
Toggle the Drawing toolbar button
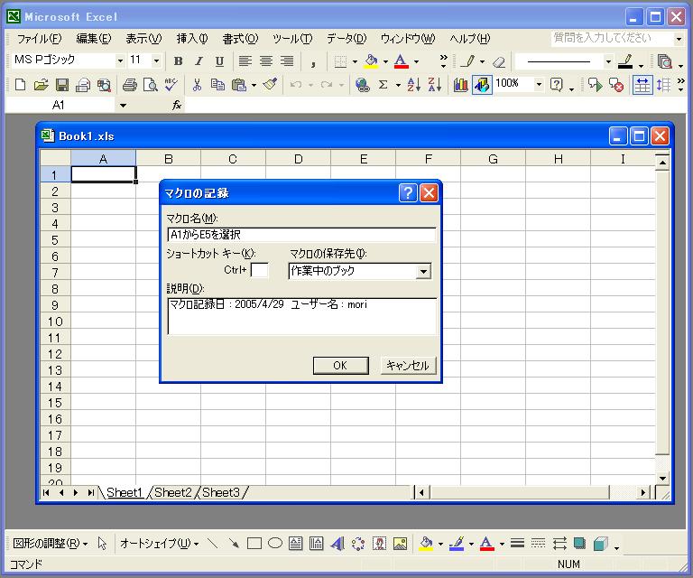482,85
